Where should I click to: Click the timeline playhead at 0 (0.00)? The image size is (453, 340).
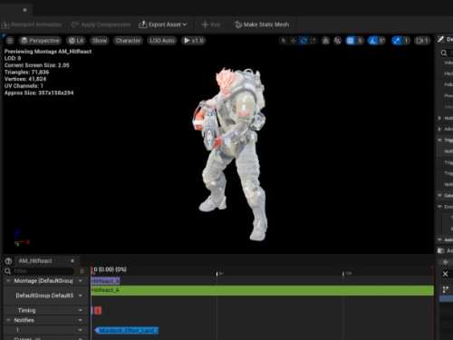pyautogui.click(x=92, y=269)
